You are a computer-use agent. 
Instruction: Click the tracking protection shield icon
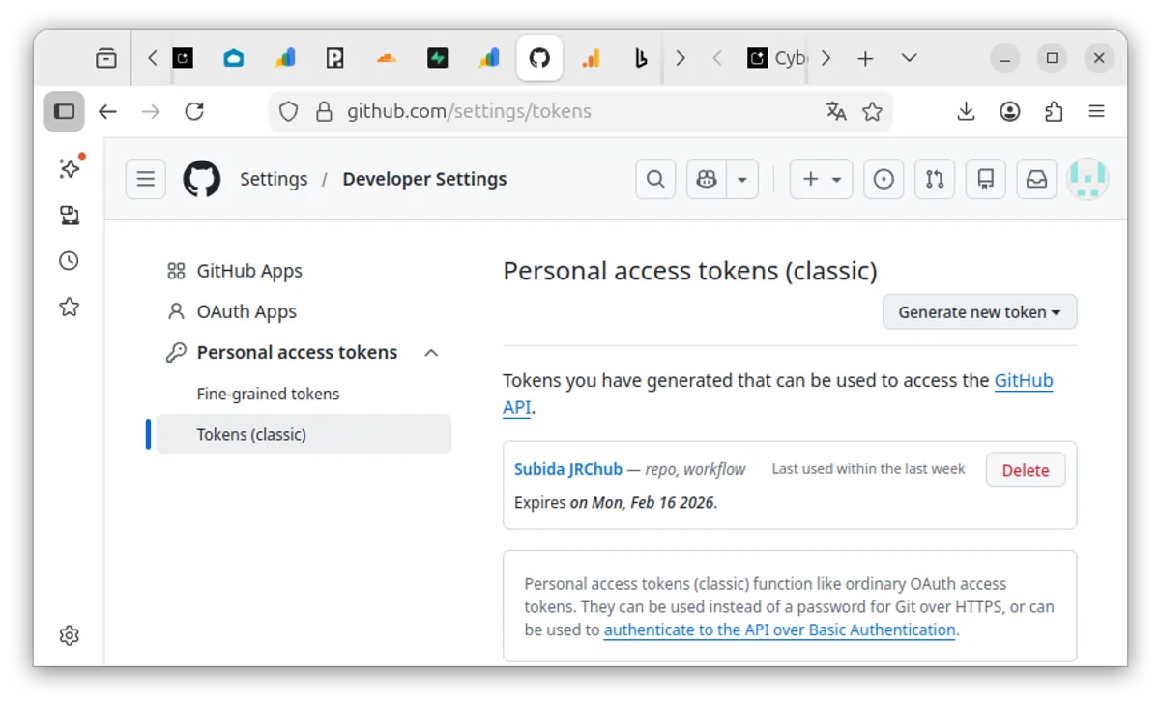288,111
